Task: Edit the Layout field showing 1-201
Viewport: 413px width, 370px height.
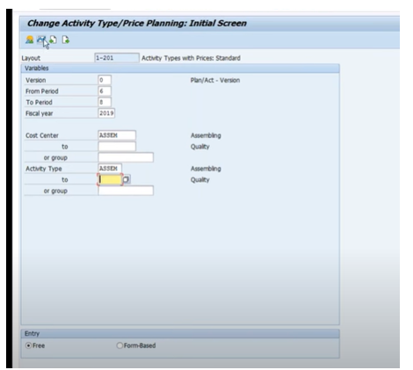Action: coord(117,58)
